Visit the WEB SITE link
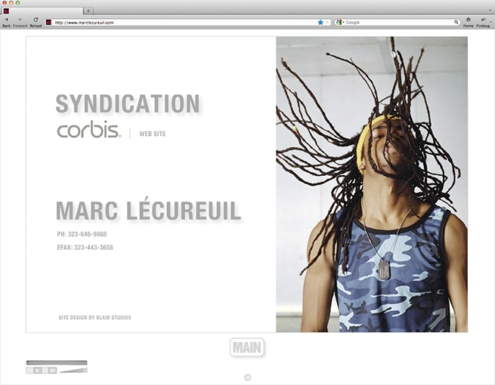Screen dimensions: 495x385 point(153,134)
